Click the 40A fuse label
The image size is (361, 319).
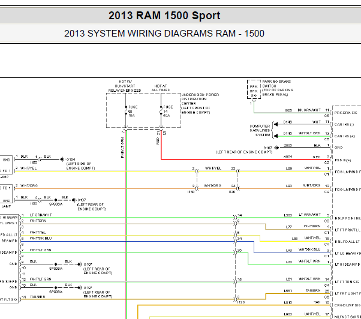coord(167,116)
